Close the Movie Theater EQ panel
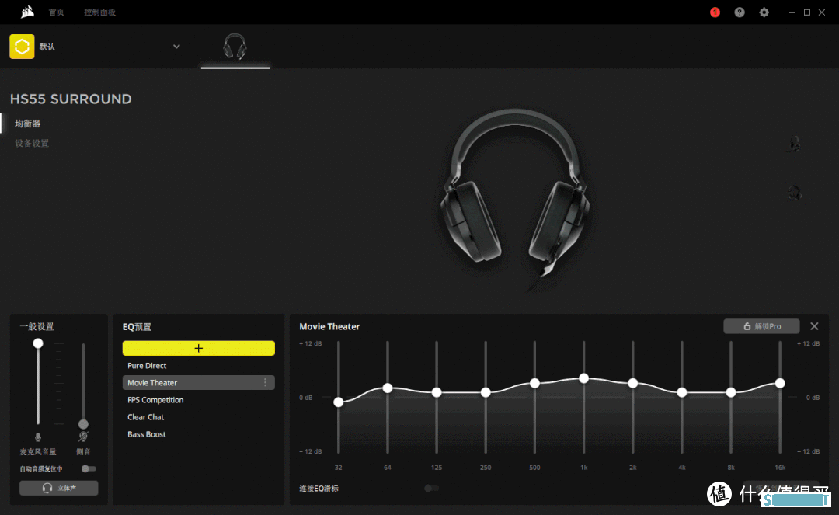 [814, 326]
